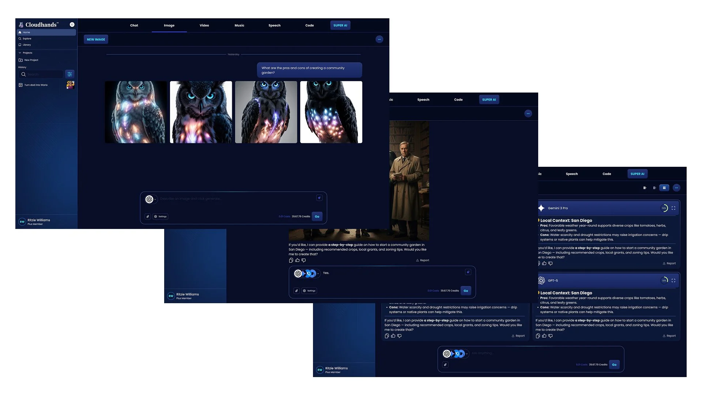Viewport: 702px width, 395px height.
Task: Expand GPT-5 panel to fullscreen
Action: click(x=673, y=281)
